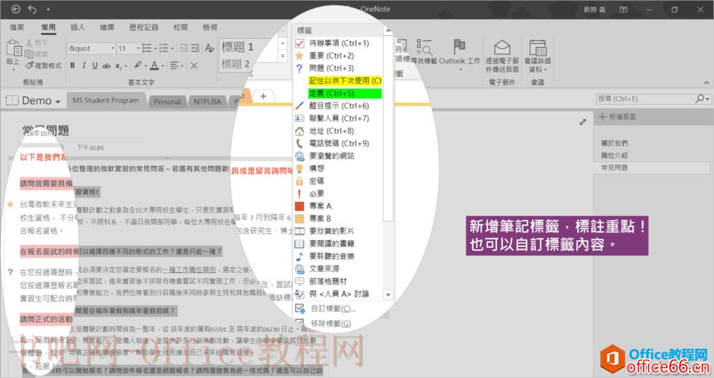Viewport: 714px width, 378px height.
Task: Click the paragraph alignment icon
Action: pyautogui.click(x=174, y=65)
